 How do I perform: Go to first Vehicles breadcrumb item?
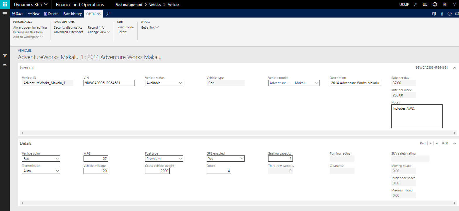coord(155,5)
